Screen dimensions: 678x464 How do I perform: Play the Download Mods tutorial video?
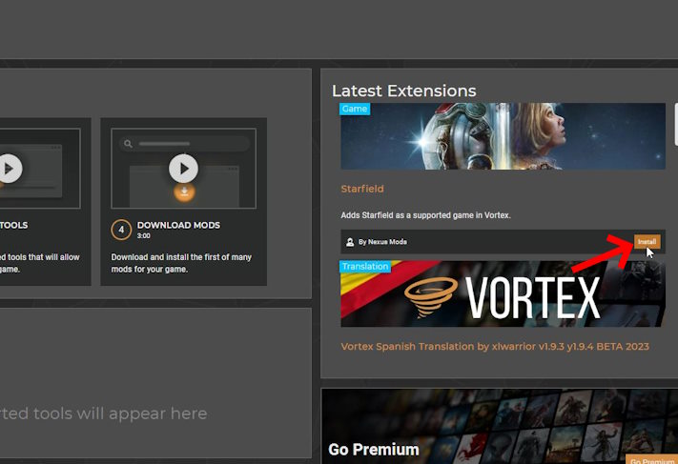[183, 169]
